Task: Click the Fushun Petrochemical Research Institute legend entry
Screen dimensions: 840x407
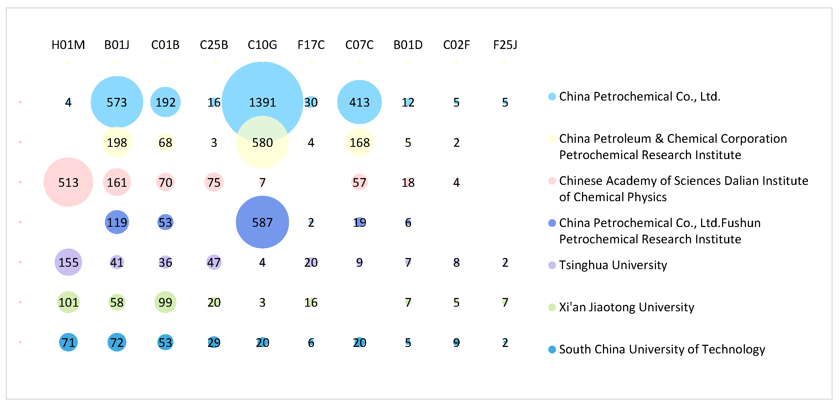Action: [x=659, y=231]
